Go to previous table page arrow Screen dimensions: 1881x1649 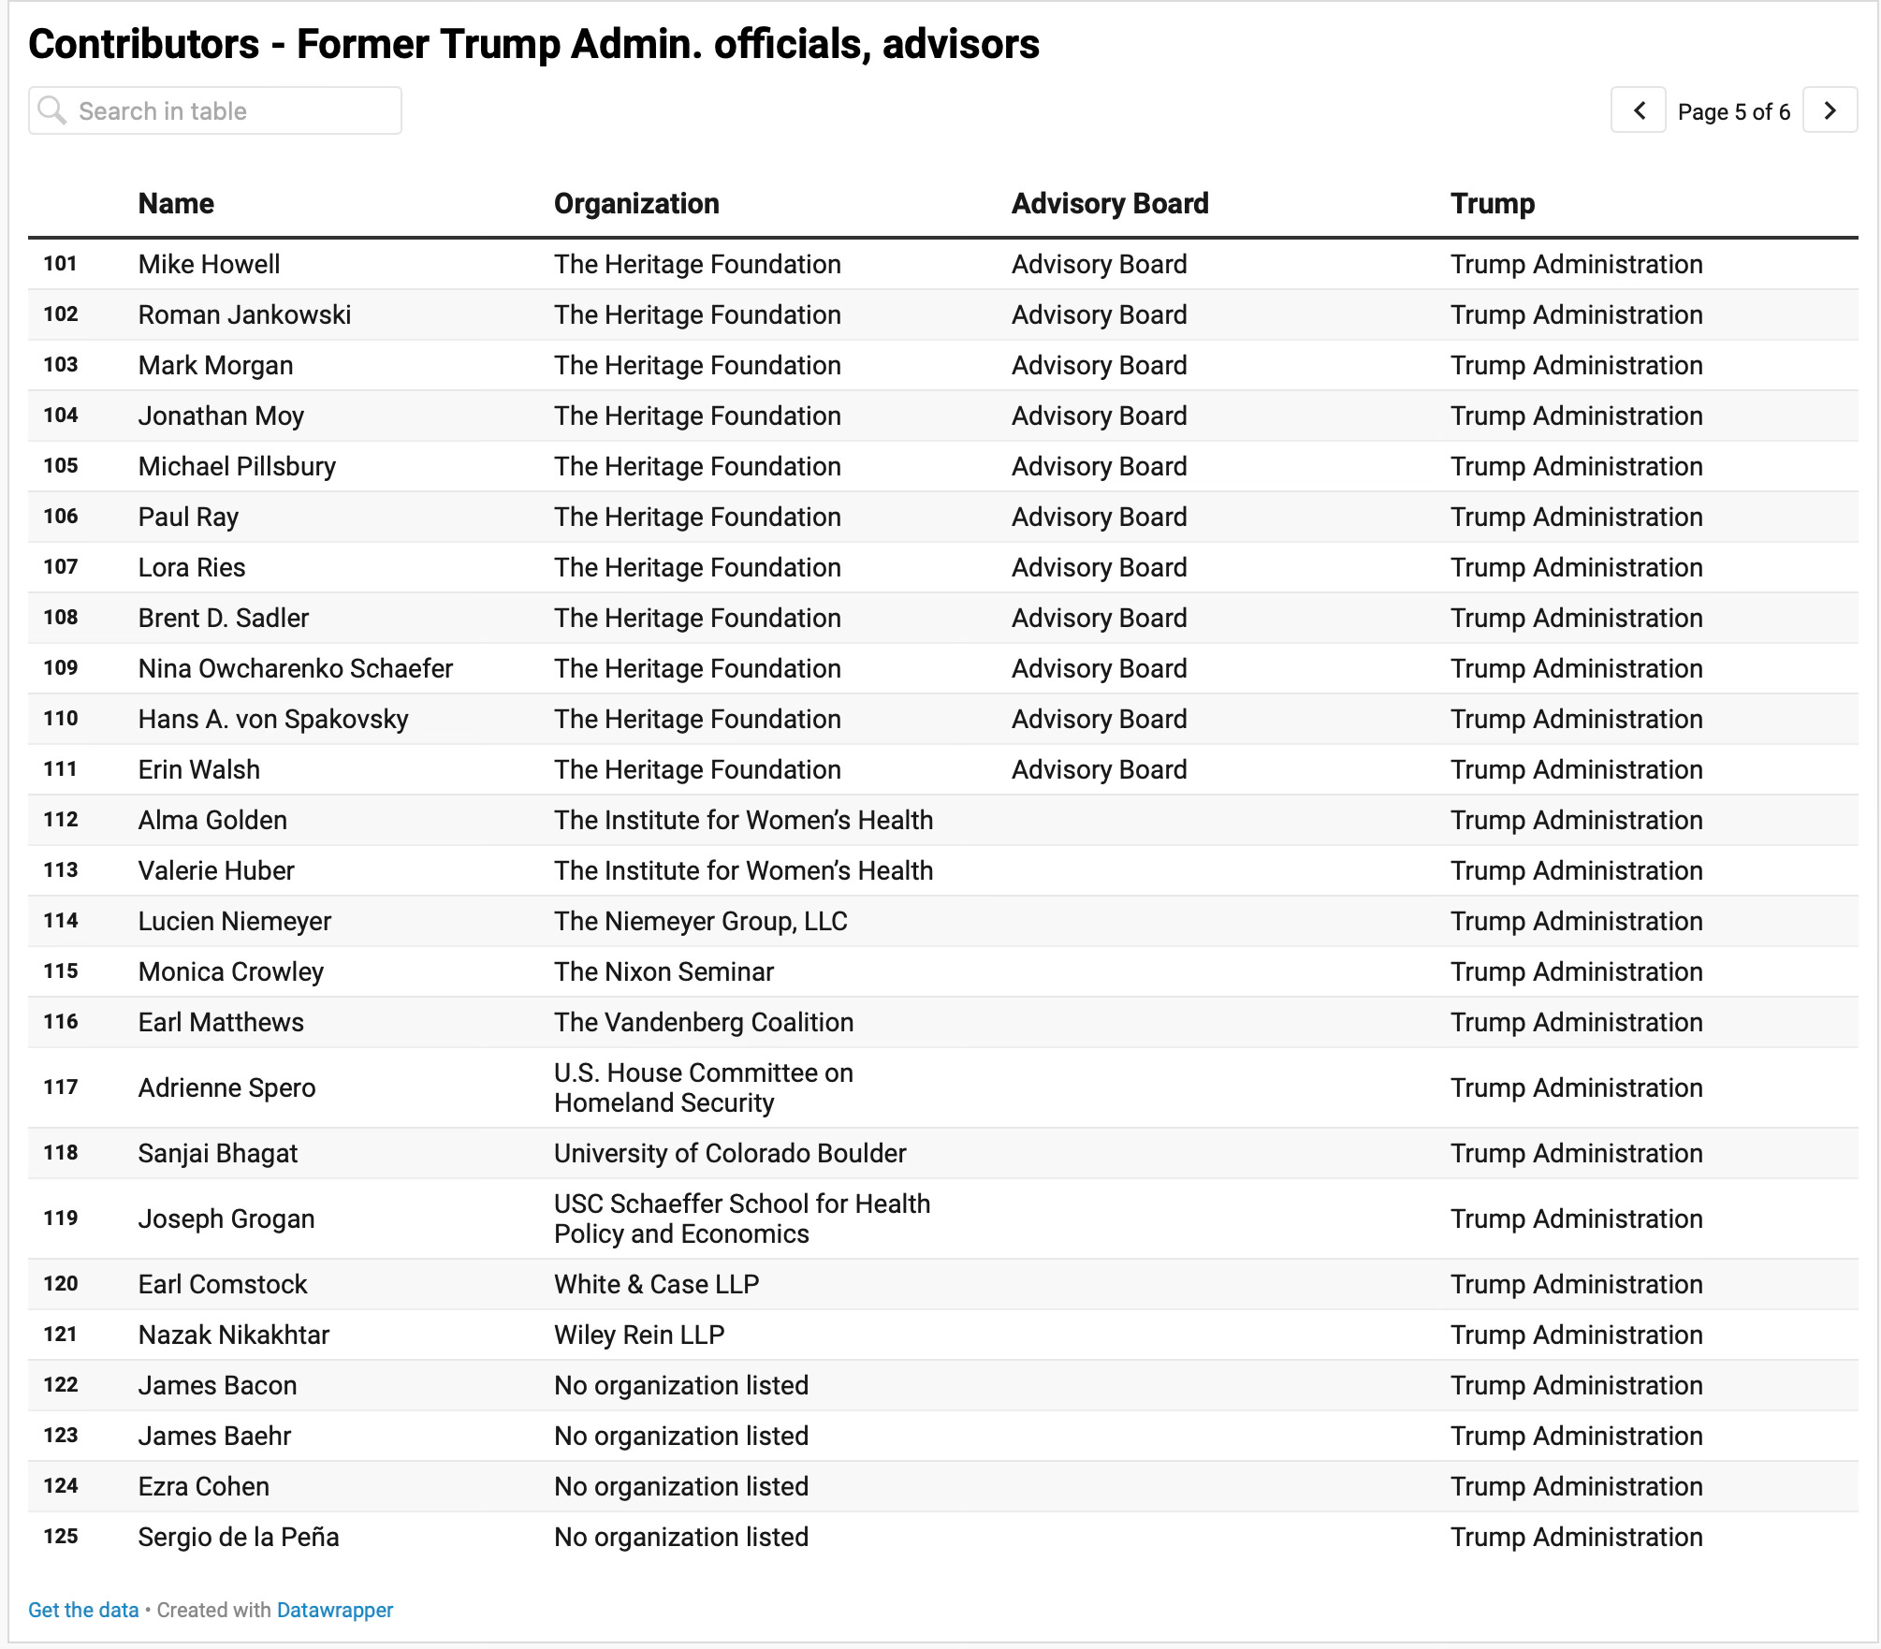(x=1638, y=110)
